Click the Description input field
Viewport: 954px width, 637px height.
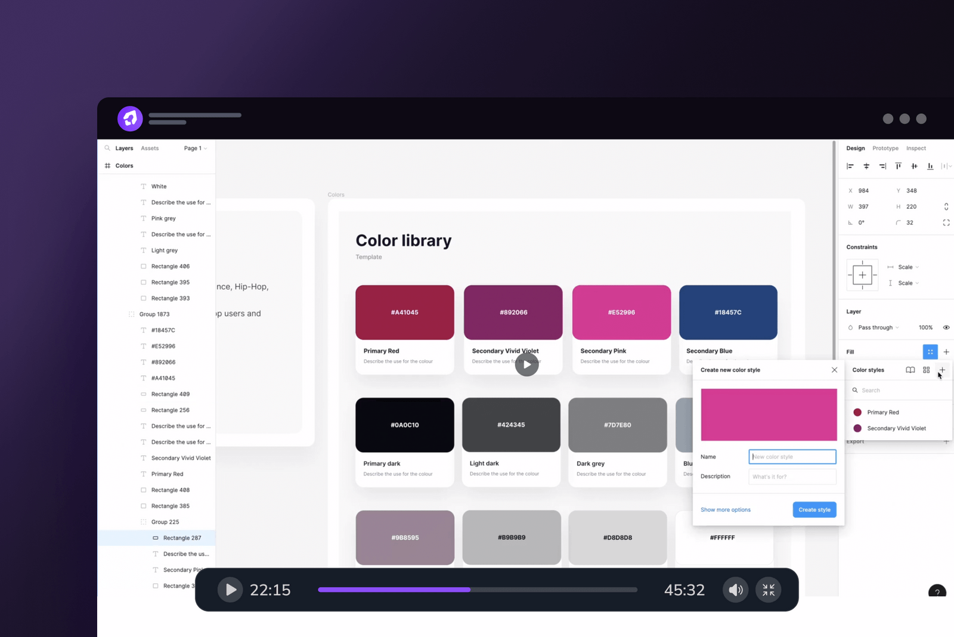pos(792,477)
